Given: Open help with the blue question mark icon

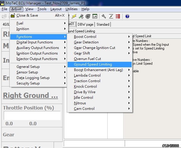Looking at the screenshot, I should tap(127, 16).
